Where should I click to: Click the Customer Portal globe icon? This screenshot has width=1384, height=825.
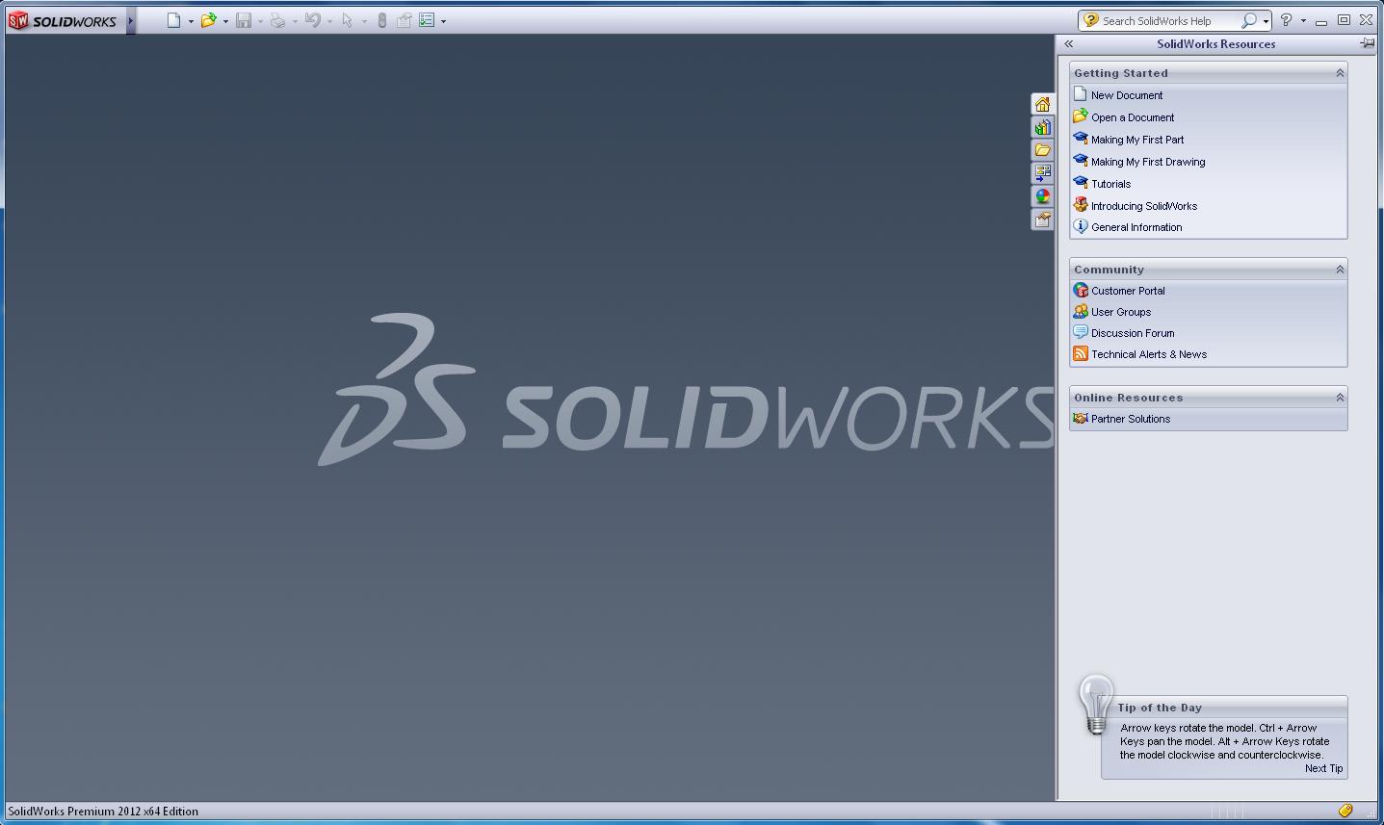point(1081,290)
